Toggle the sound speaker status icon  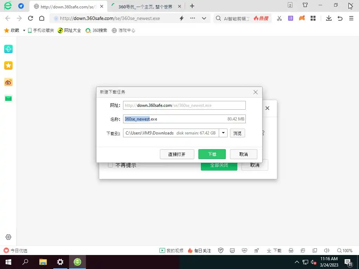327,250
